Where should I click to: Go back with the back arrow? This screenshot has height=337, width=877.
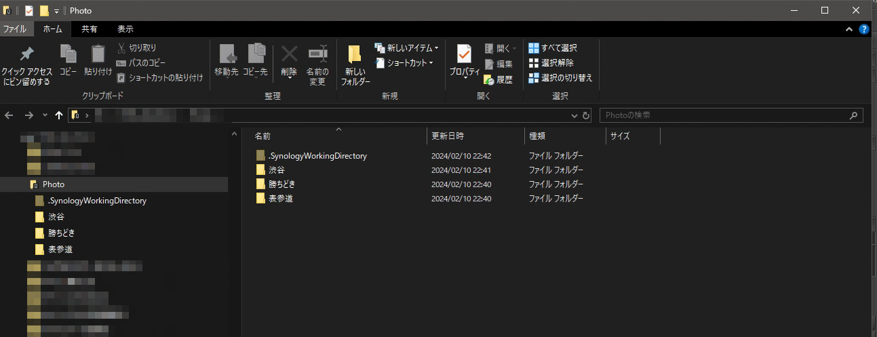[x=9, y=115]
